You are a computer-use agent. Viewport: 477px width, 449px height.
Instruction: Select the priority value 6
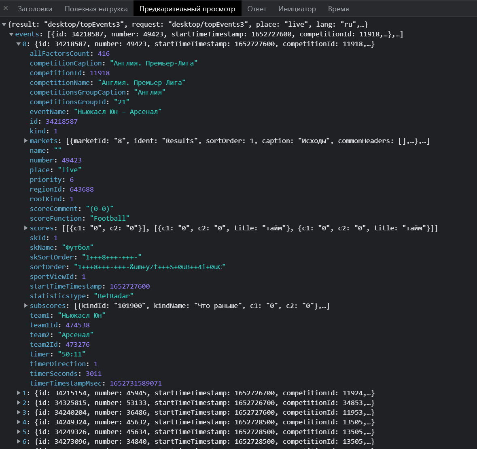point(72,179)
